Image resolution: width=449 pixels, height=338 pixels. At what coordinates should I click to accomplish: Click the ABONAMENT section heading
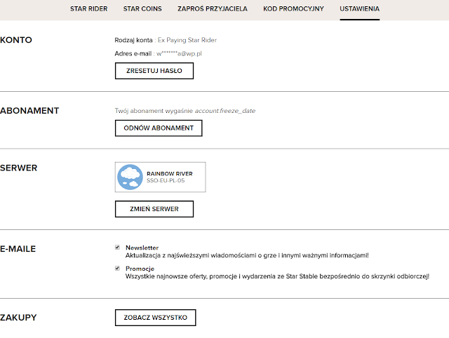coord(29,111)
